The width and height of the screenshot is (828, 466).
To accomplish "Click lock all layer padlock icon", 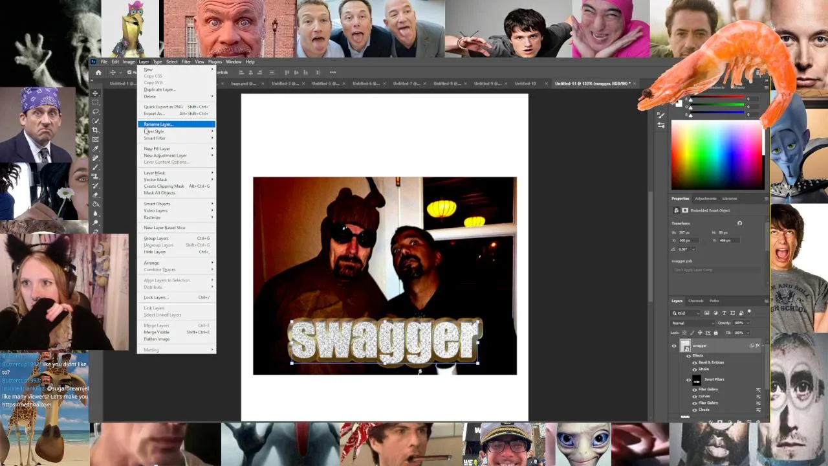I will (x=715, y=333).
